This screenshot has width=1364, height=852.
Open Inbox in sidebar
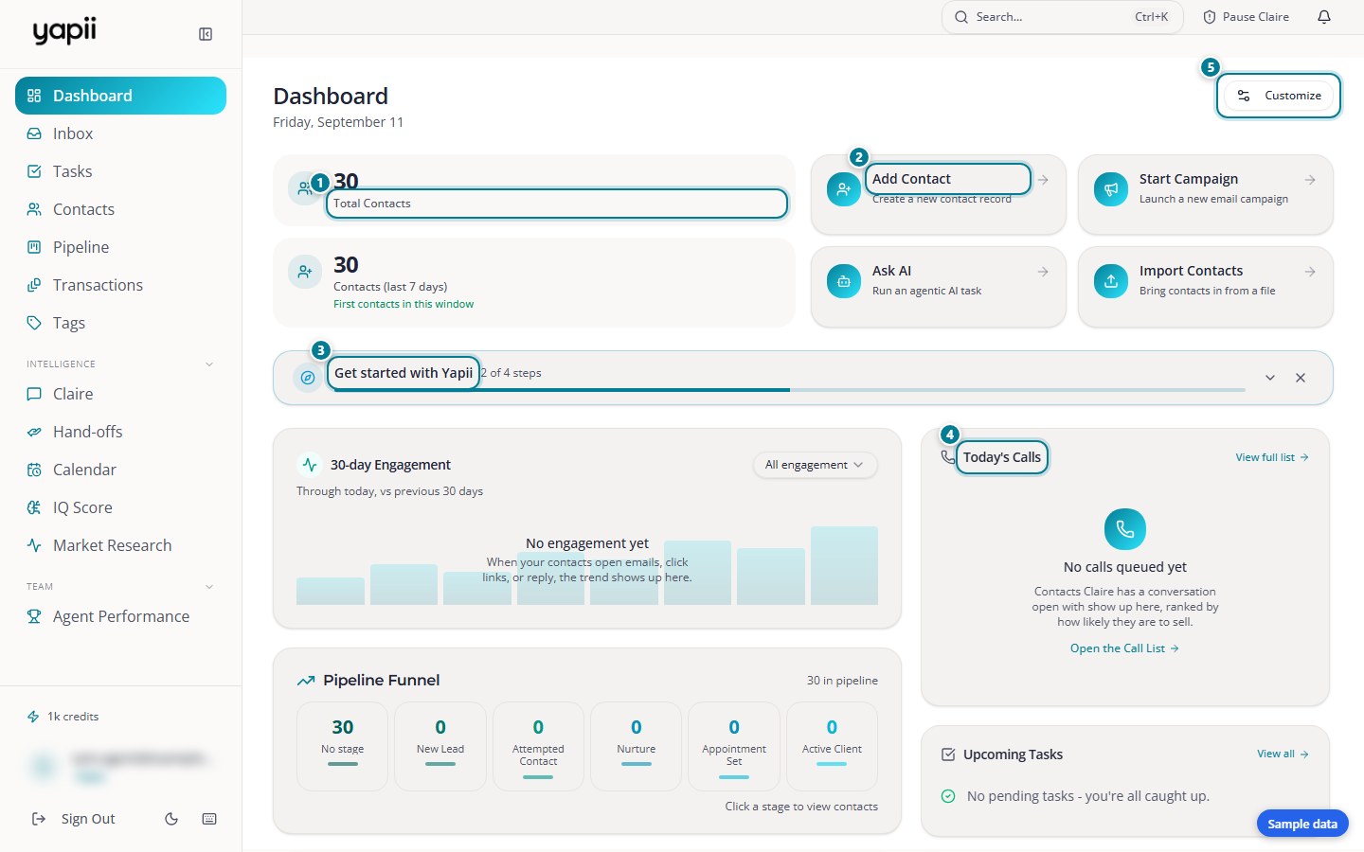[120, 133]
